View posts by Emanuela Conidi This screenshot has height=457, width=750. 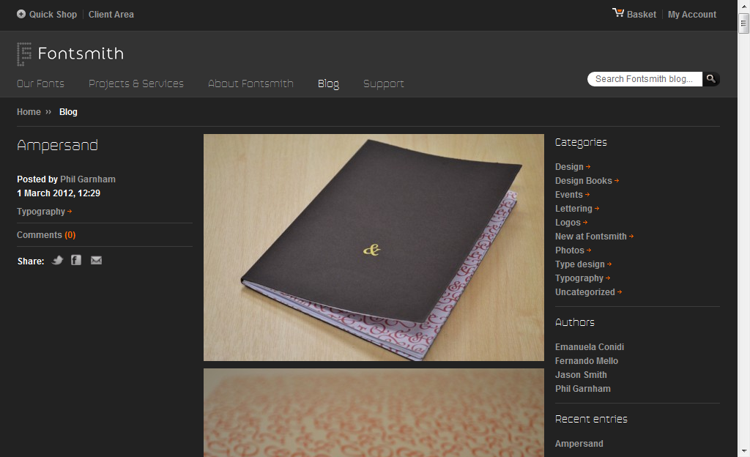pyautogui.click(x=590, y=347)
